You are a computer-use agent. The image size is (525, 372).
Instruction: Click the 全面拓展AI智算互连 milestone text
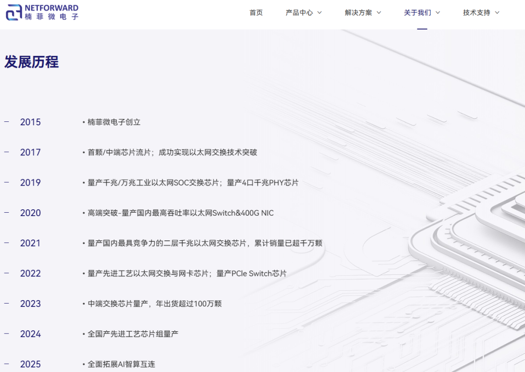[121, 364]
